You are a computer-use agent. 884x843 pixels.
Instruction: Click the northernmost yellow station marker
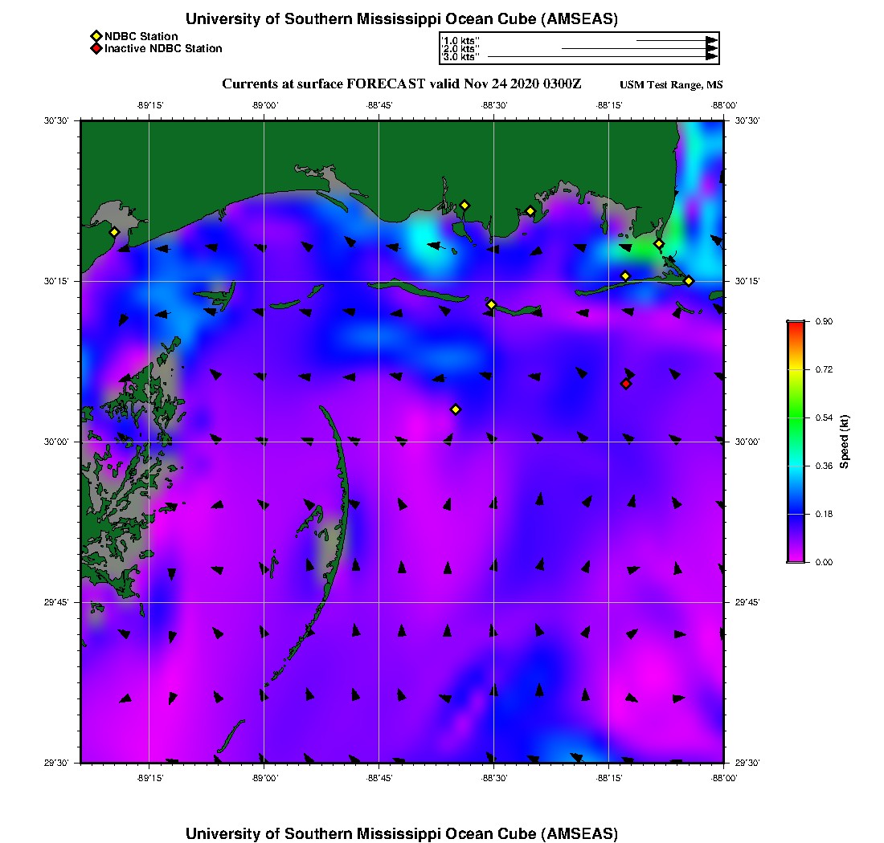(x=465, y=205)
